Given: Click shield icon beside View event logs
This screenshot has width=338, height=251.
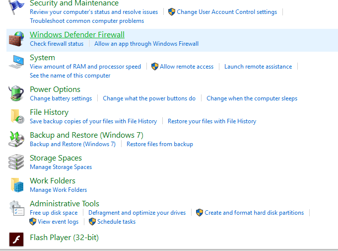Looking at the screenshot, I should (33, 222).
